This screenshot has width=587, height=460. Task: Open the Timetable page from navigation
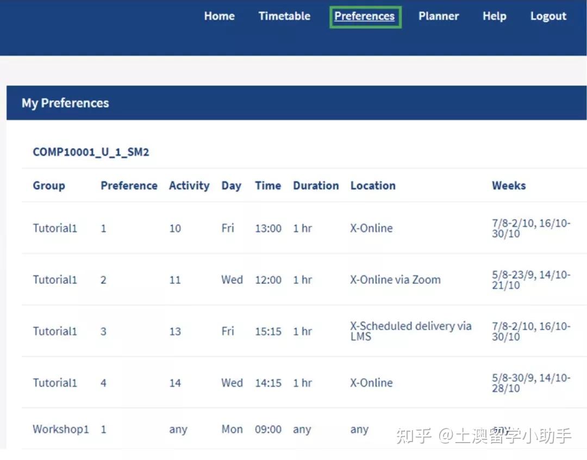point(284,16)
